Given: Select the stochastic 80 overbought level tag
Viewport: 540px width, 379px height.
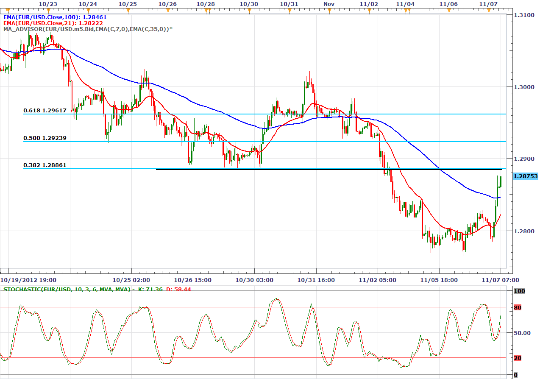Looking at the screenshot, I should coord(517,307).
